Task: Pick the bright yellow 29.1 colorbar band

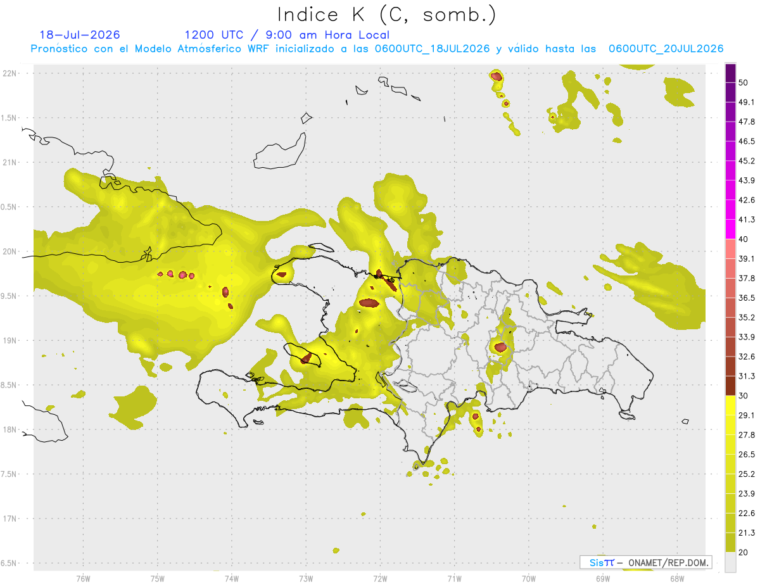Action: coord(730,405)
